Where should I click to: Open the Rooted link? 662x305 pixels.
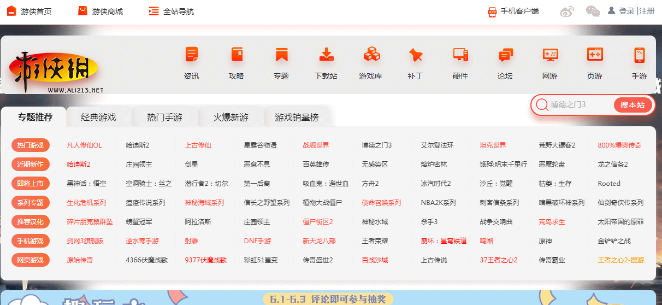tap(609, 184)
